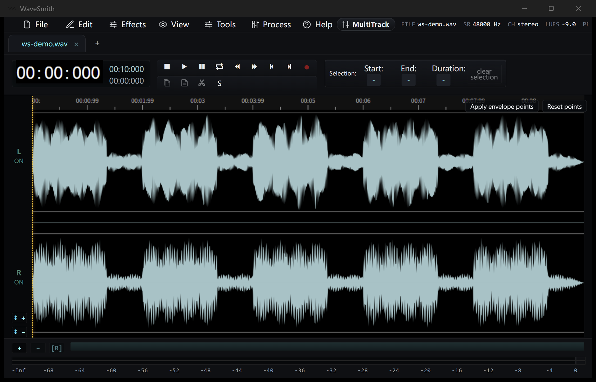Zoom out horizontally with bottom minus button
The width and height of the screenshot is (596, 382).
[38, 348]
